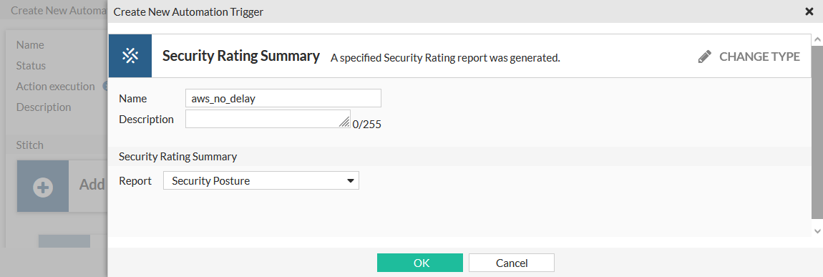The height and width of the screenshot is (277, 823).
Task: Cancel the new automation trigger
Action: [x=512, y=263]
